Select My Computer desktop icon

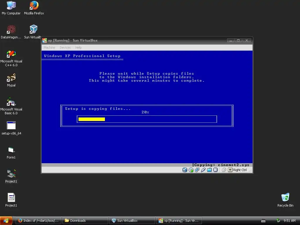[11, 8]
